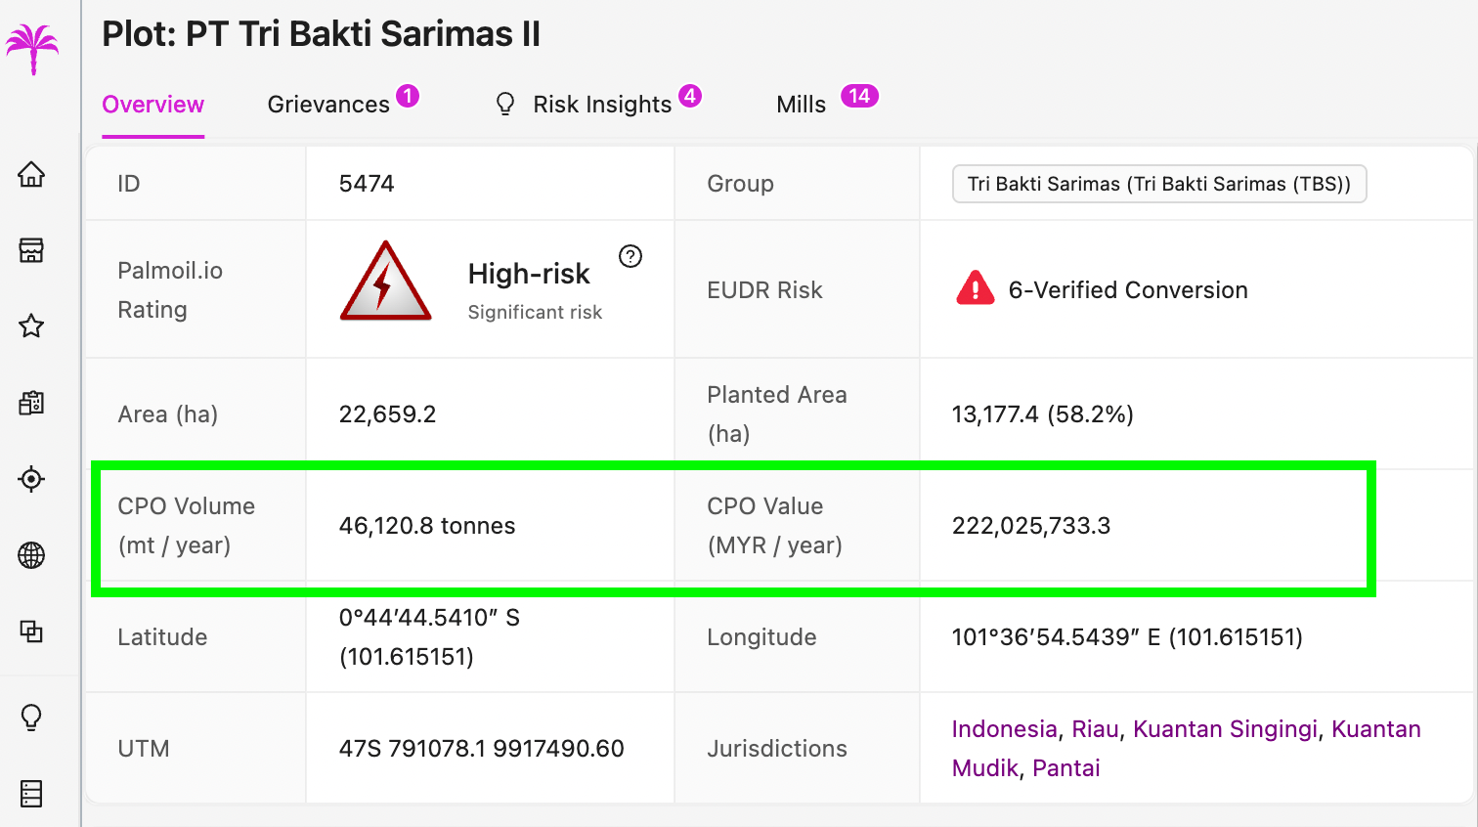The height and width of the screenshot is (827, 1478).
Task: Follow the Kuantan Mudik jurisdiction link
Action: (1187, 749)
